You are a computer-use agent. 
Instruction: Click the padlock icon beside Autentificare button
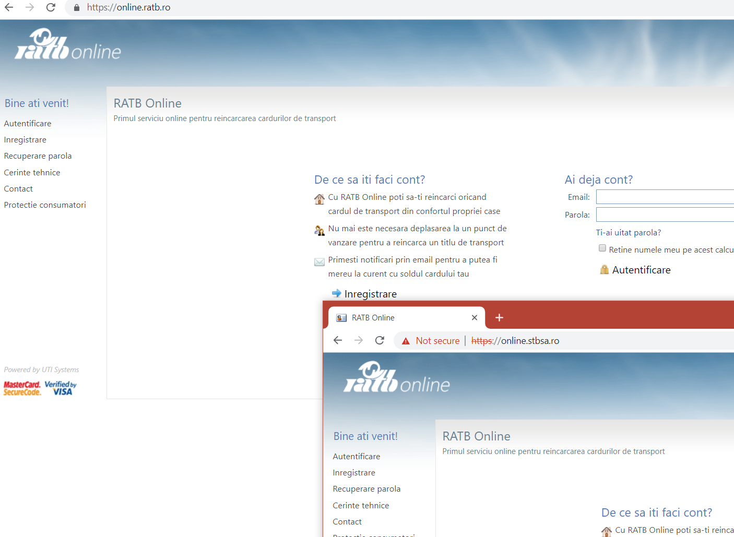[605, 270]
